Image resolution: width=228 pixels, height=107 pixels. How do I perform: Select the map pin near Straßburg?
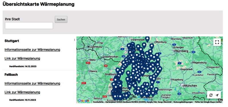(x=118, y=70)
